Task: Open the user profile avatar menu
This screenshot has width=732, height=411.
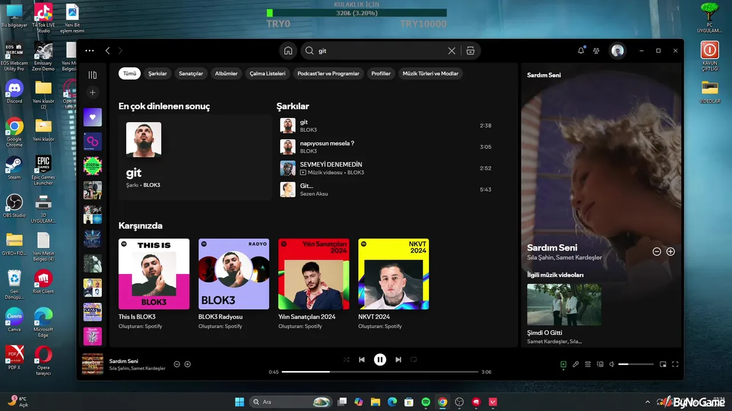Action: tap(618, 51)
